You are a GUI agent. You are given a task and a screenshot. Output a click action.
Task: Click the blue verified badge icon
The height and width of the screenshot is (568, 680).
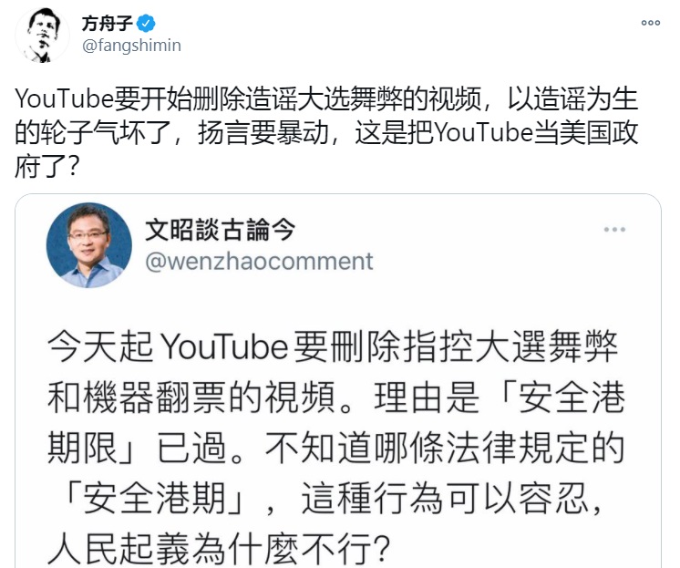[146, 24]
